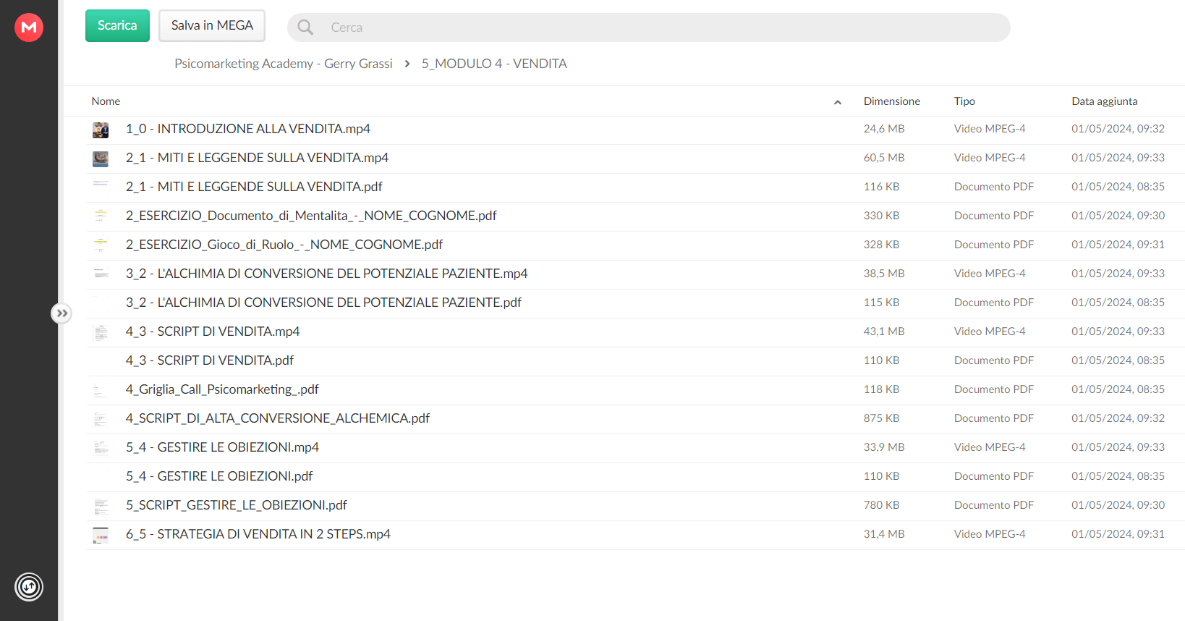Click icon of 2_1 - MITI E LEGGENDE SULLA VENDITA.pdf

(x=101, y=187)
